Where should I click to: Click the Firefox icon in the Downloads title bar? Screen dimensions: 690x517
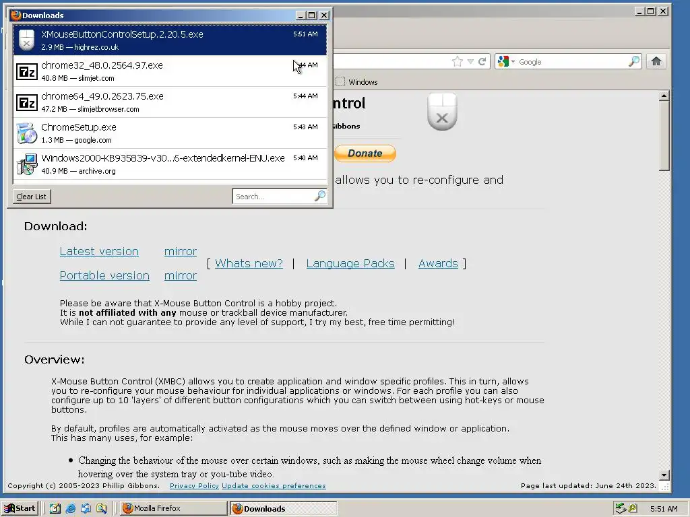(x=16, y=15)
